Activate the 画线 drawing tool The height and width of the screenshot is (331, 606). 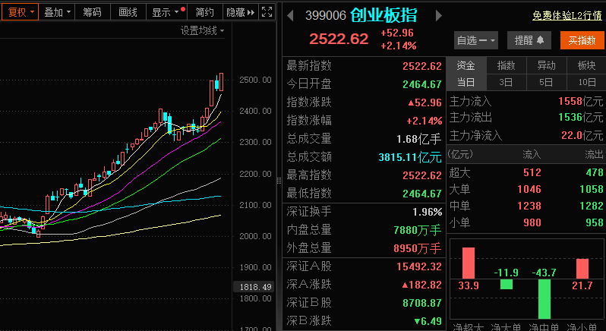(x=128, y=12)
